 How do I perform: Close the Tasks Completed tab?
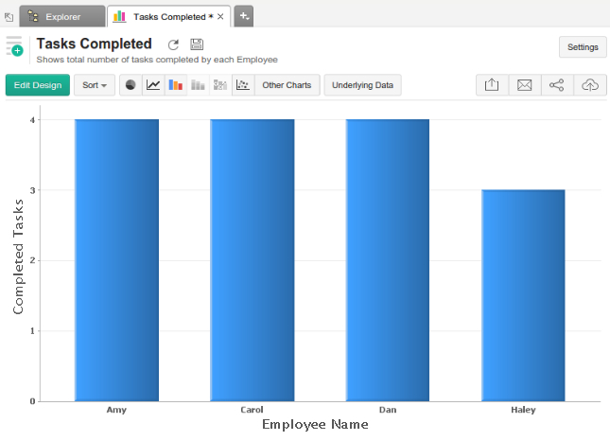(x=221, y=17)
